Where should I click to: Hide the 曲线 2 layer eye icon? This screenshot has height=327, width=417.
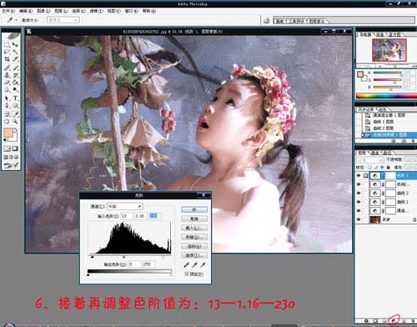359,193
